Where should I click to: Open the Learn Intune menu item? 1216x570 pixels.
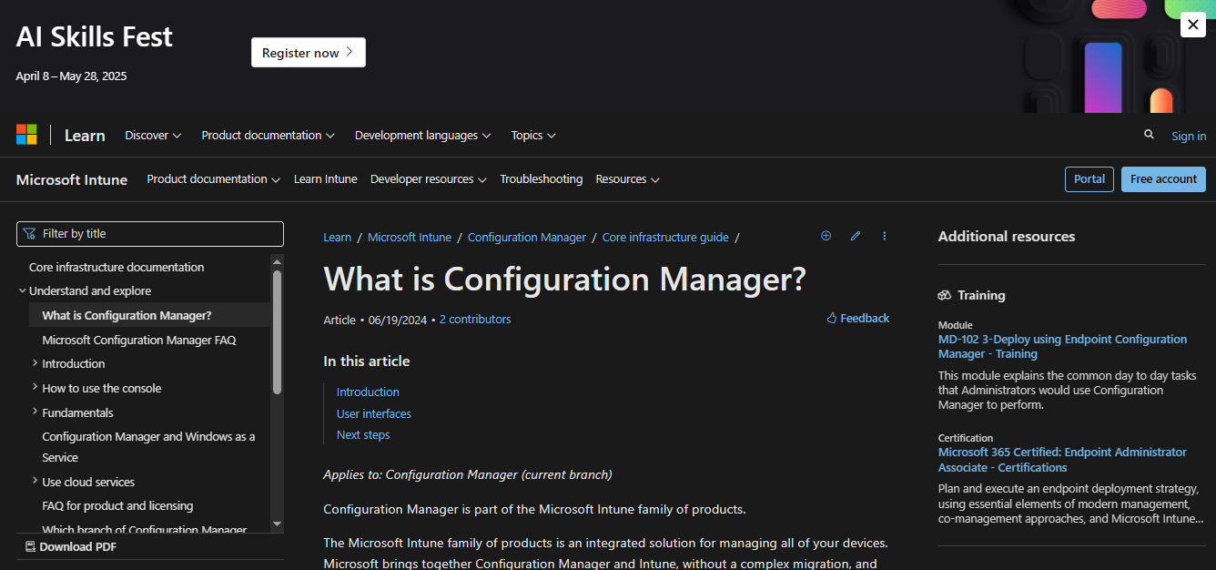click(x=325, y=179)
